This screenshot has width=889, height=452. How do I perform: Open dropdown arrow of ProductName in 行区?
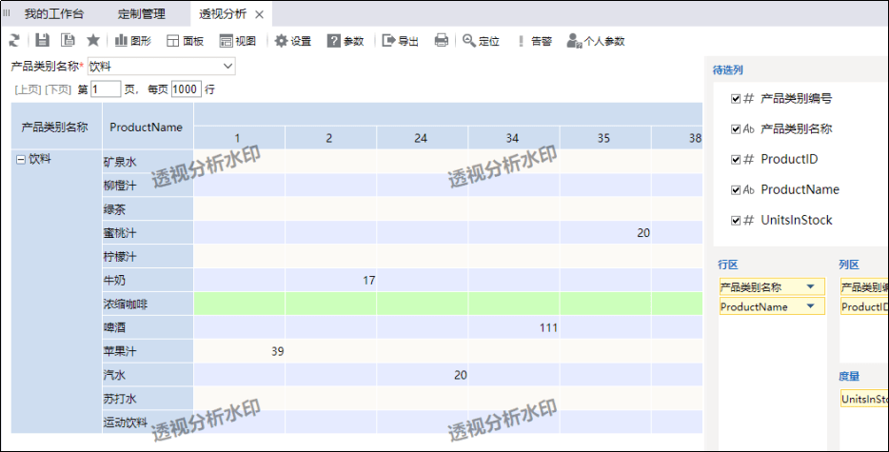tap(811, 306)
